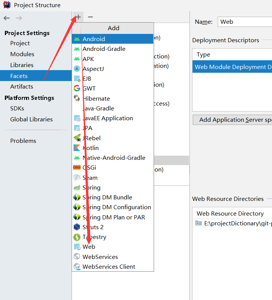Add a Web facet from list
The image size is (272, 300).
89,247
